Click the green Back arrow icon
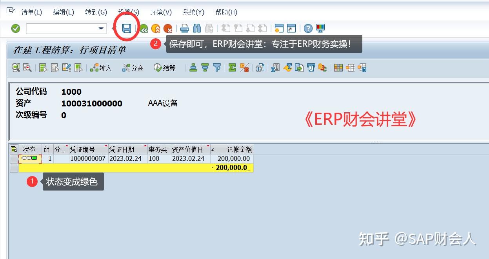The height and width of the screenshot is (259, 489). point(144,28)
